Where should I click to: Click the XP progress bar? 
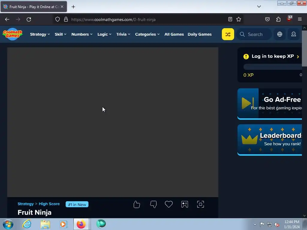click(273, 67)
